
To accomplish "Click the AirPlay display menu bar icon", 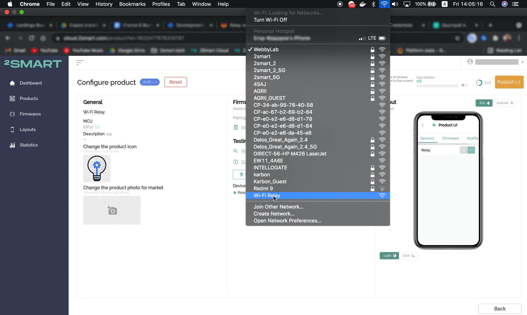I will tap(407, 4).
